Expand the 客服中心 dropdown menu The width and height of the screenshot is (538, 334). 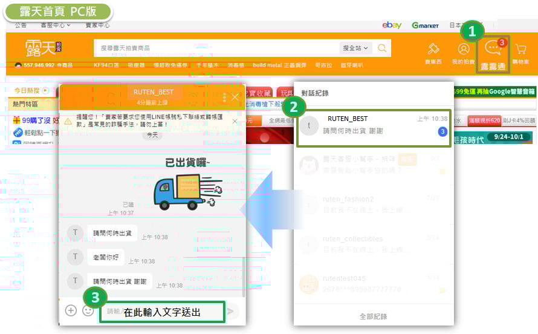coord(56,25)
